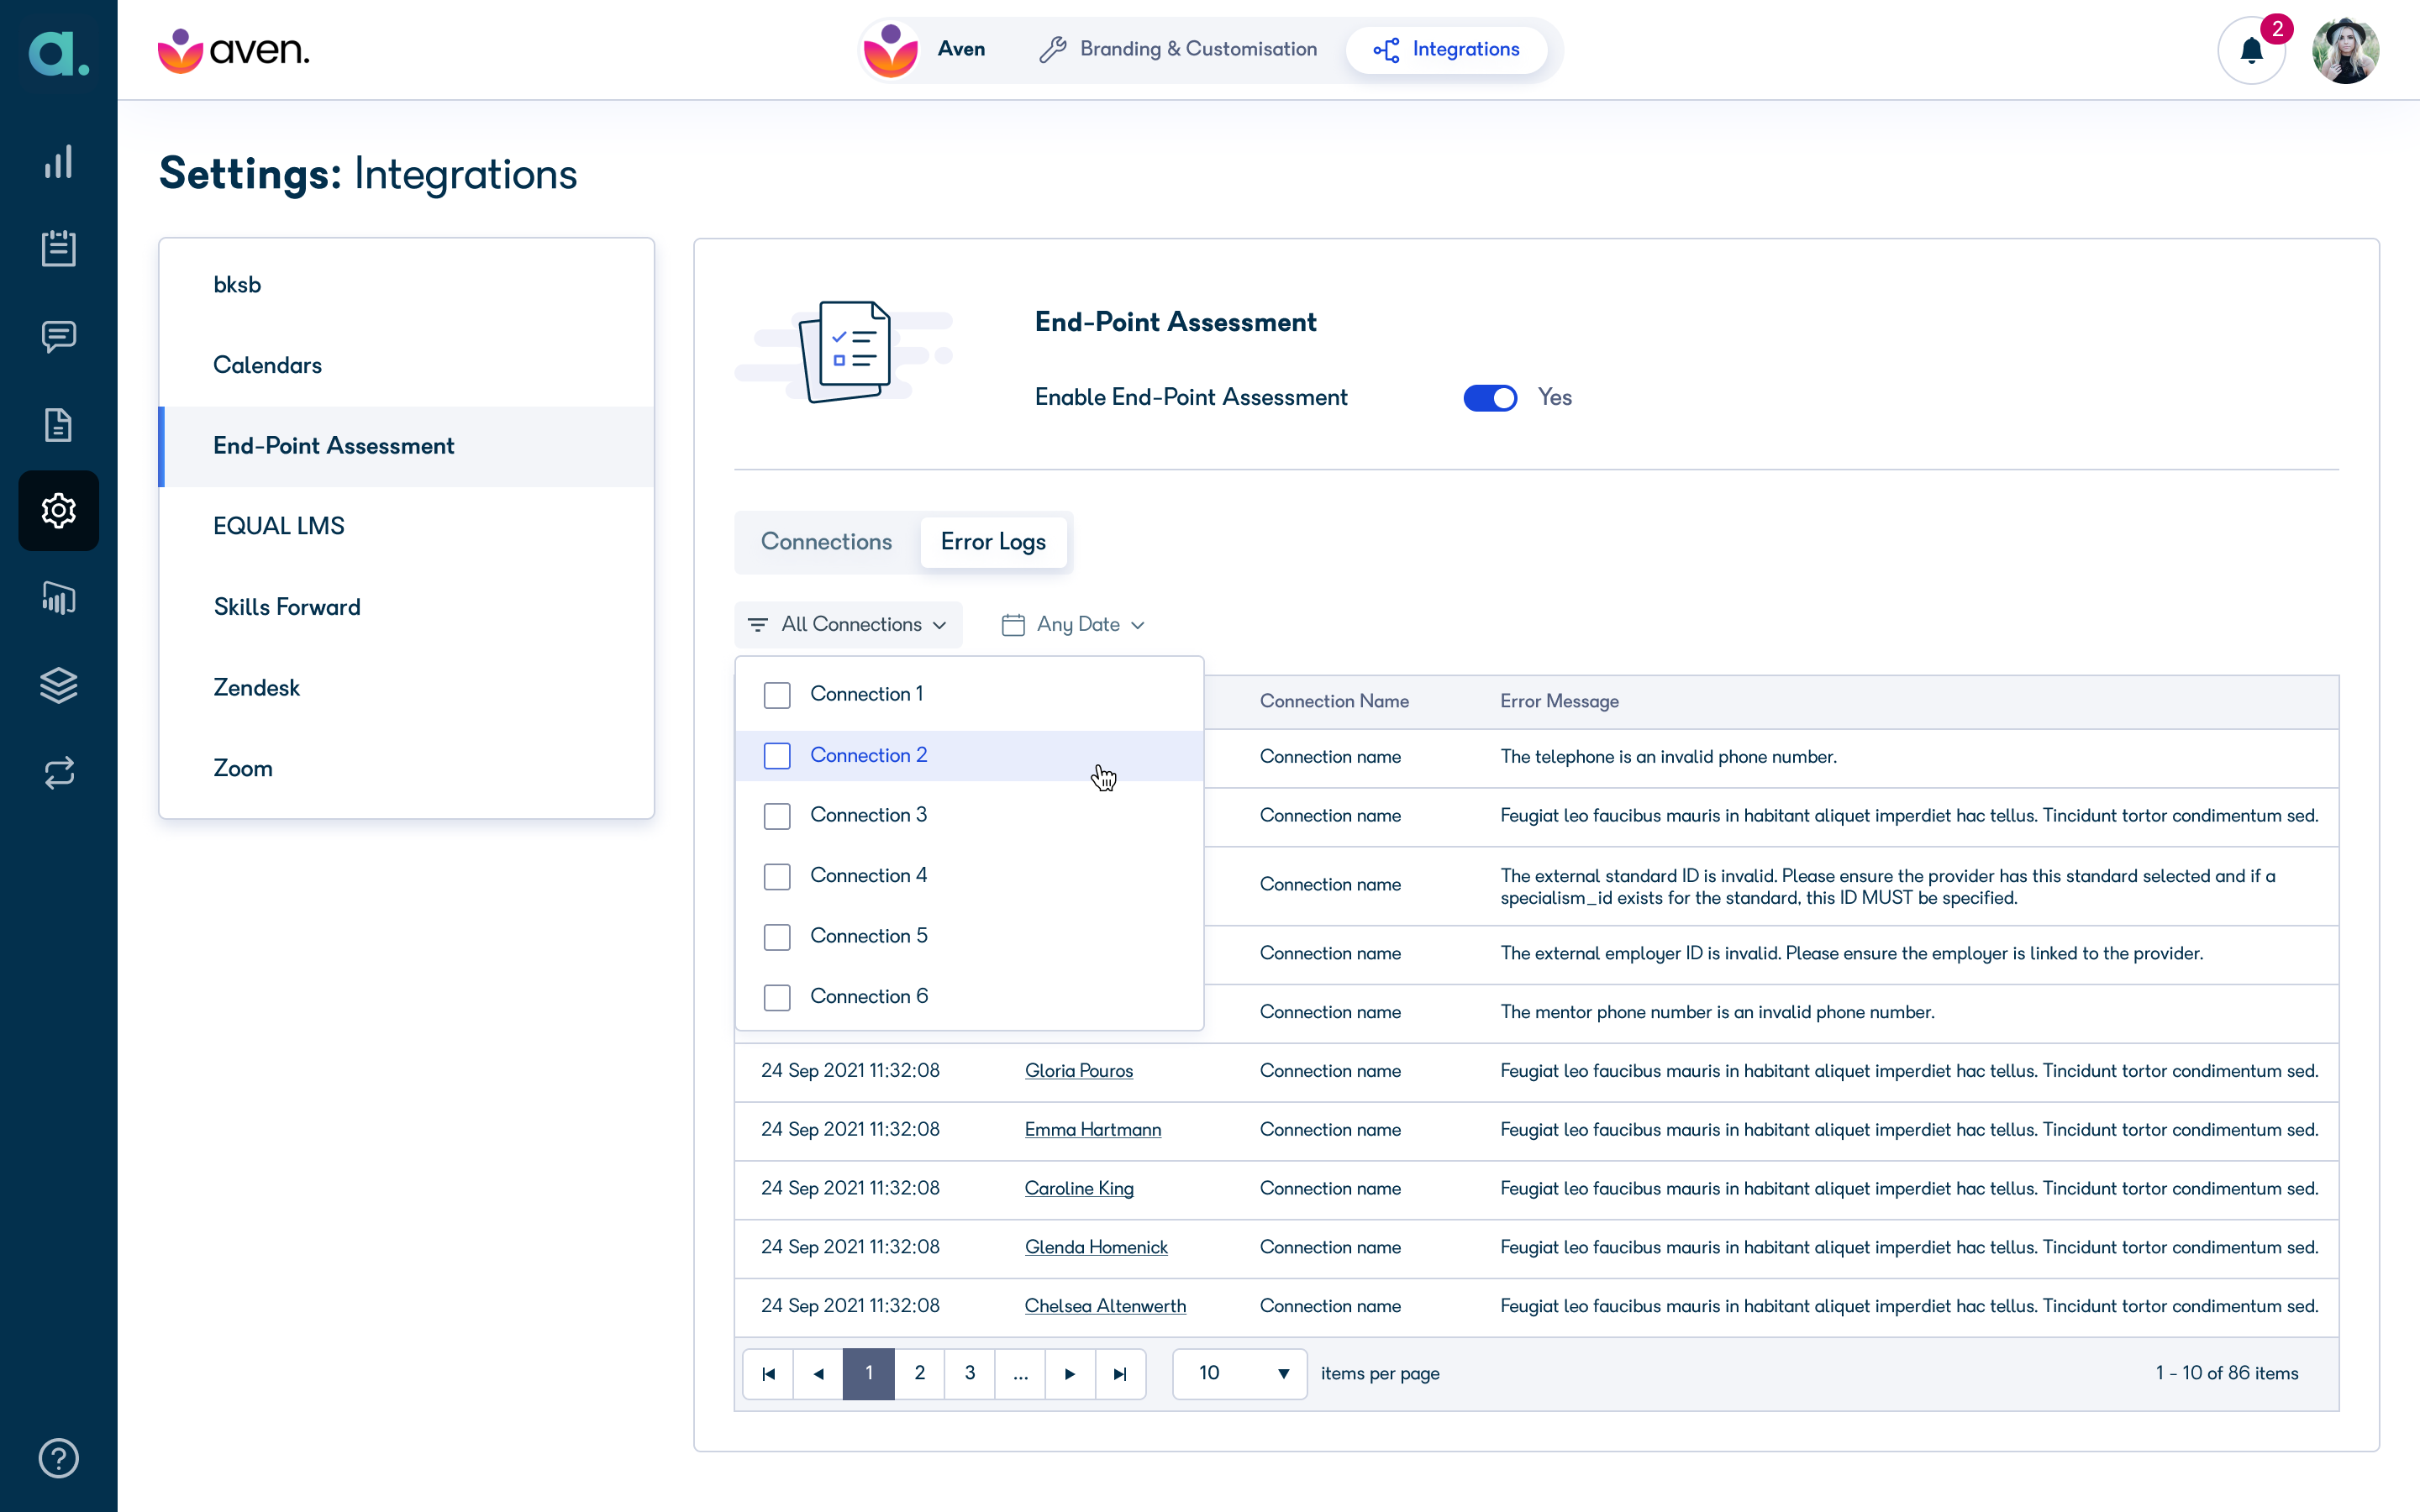Open the Integrations top tab
This screenshot has height=1512, width=2420.
(1446, 49)
